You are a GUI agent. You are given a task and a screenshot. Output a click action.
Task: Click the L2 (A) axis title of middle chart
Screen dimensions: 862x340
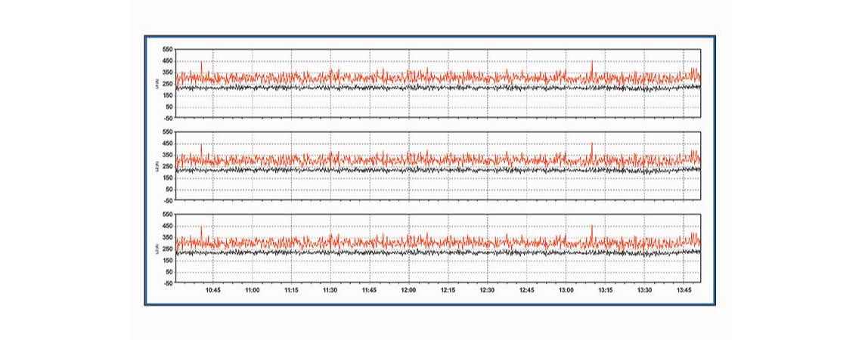pos(157,165)
